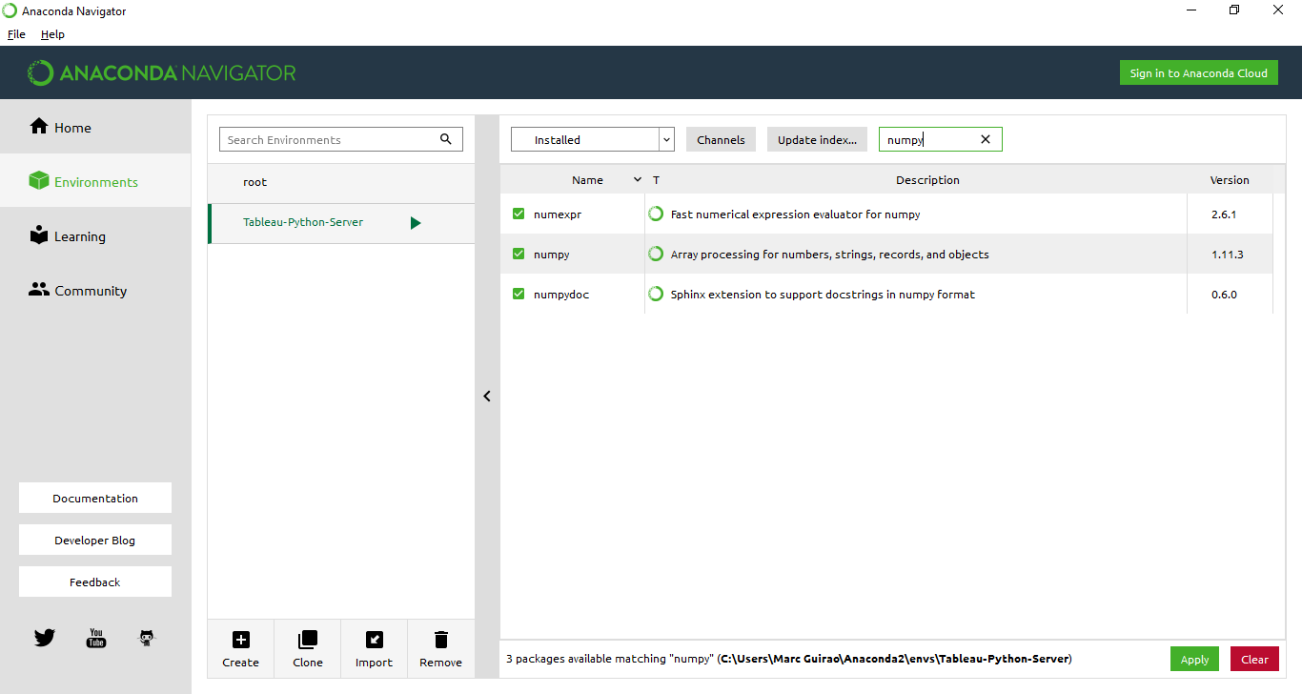Click the Version column header

(1230, 179)
